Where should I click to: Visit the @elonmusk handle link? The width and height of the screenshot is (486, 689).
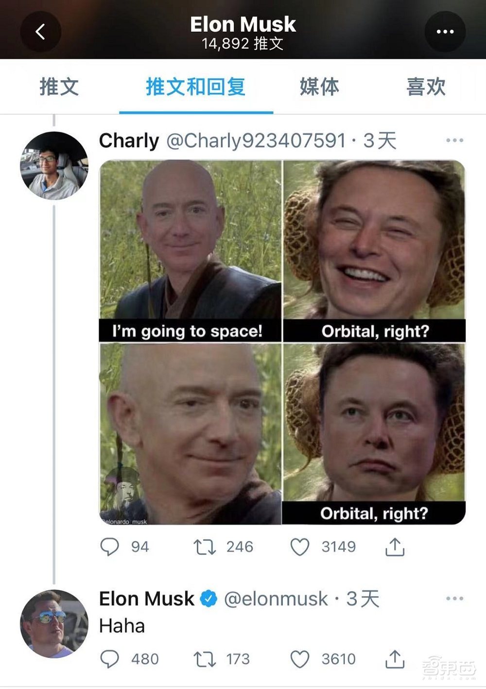[276, 599]
